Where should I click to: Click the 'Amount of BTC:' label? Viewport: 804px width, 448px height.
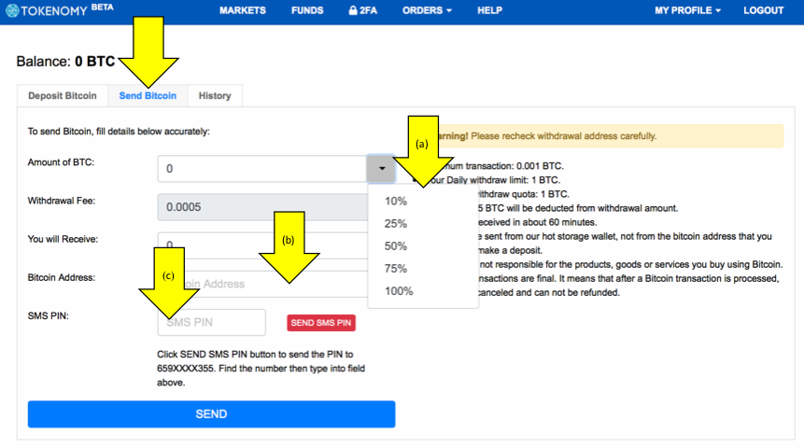point(61,162)
